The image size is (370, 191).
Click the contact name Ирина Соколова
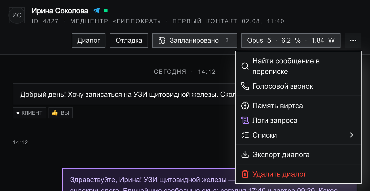pyautogui.click(x=60, y=11)
